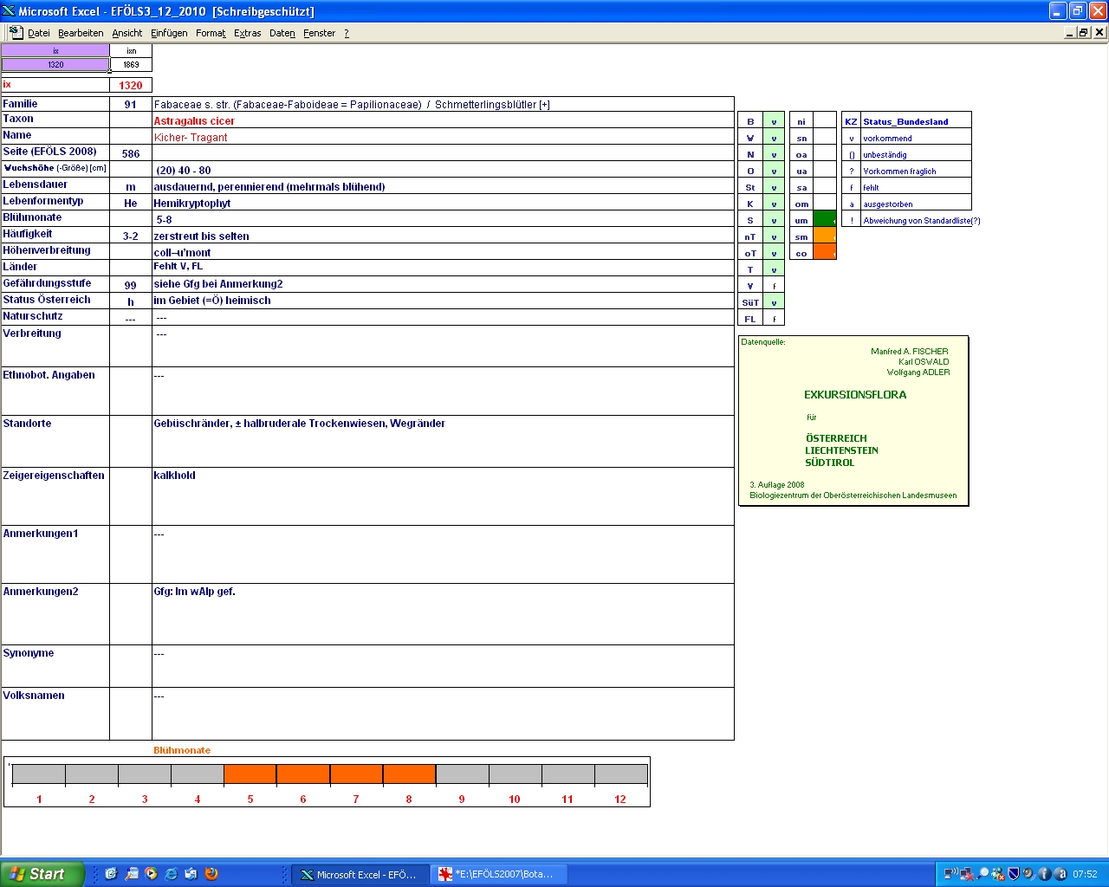Select the 'Status_Bundesland' header cell
This screenshot has width=1109, height=887.
coord(916,121)
